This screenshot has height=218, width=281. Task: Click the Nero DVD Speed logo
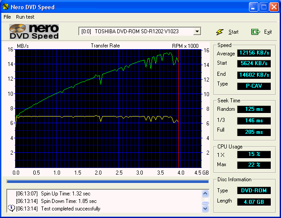pos(34,31)
